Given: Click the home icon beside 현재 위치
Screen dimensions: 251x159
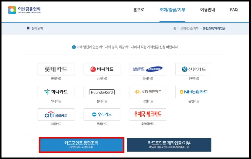Looking at the screenshot, I should tap(28, 28).
